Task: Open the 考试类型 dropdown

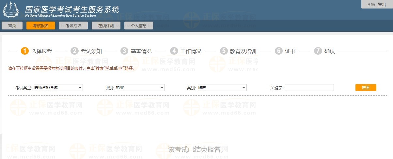Action: (58, 88)
